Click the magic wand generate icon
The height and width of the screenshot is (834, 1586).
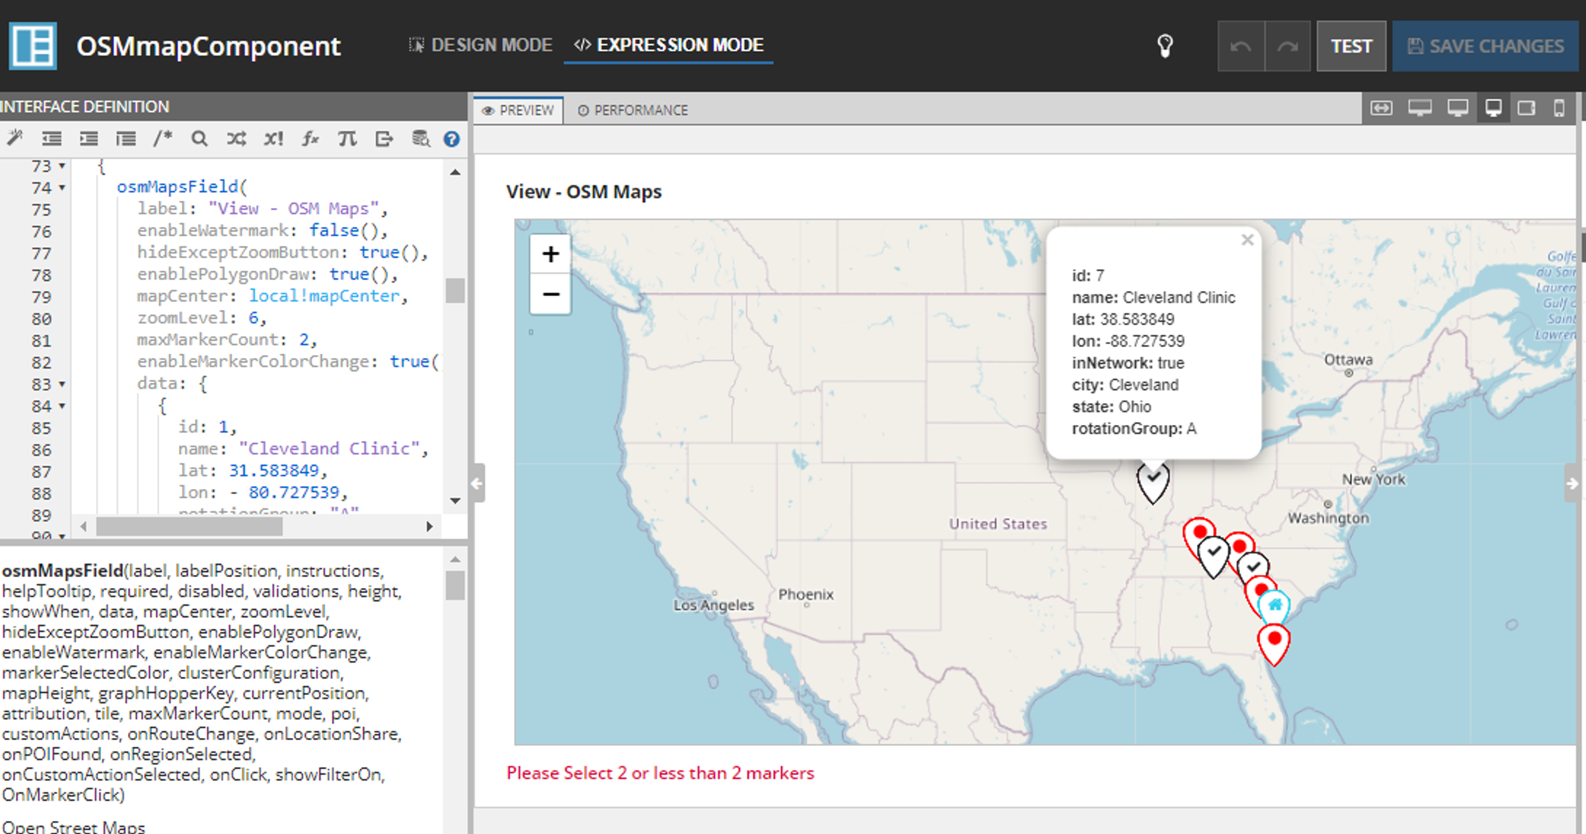pos(15,138)
